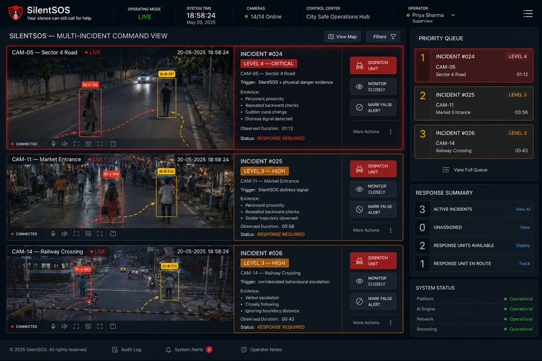Viewport: 542px width, 361px height.
Task: Open grid view on CAM-05 feed
Action: pos(88,144)
